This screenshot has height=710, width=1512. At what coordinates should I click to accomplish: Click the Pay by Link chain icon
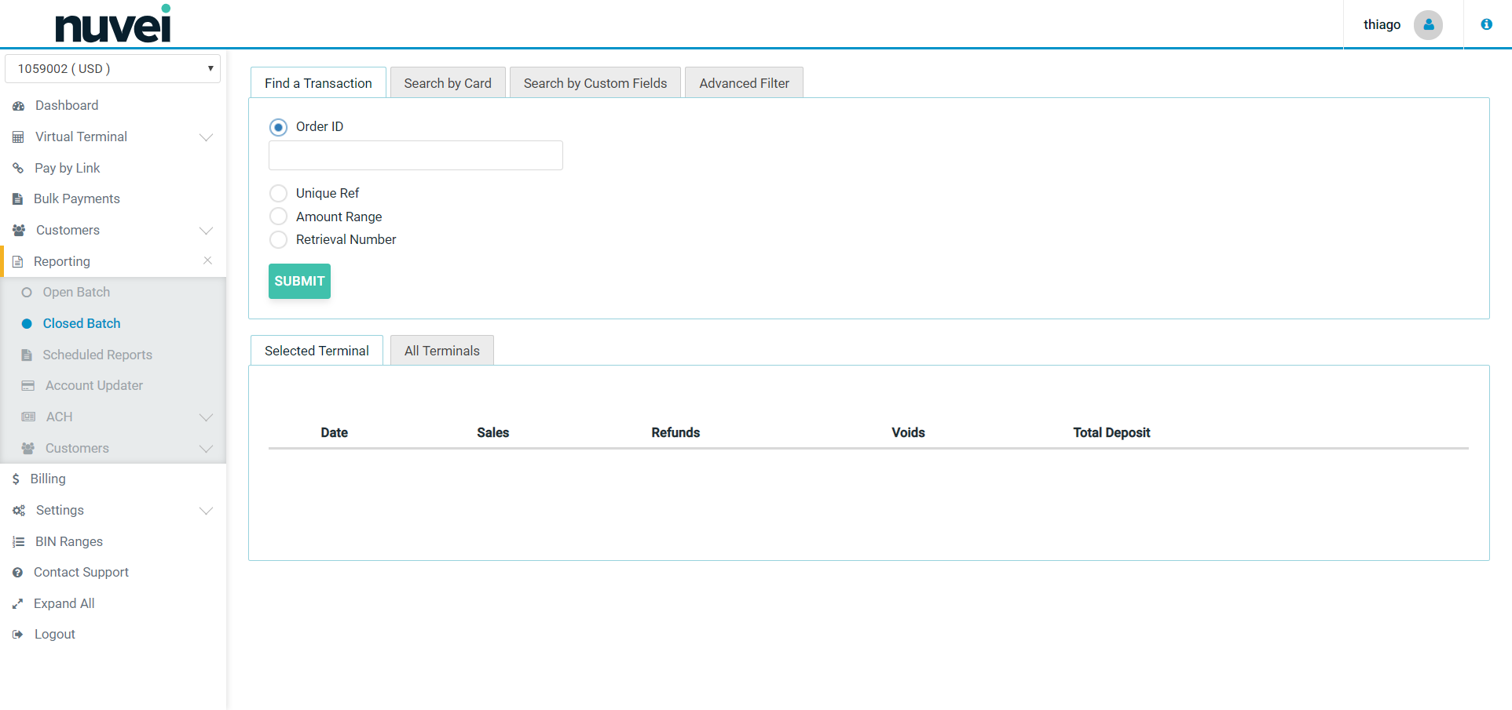click(x=18, y=168)
